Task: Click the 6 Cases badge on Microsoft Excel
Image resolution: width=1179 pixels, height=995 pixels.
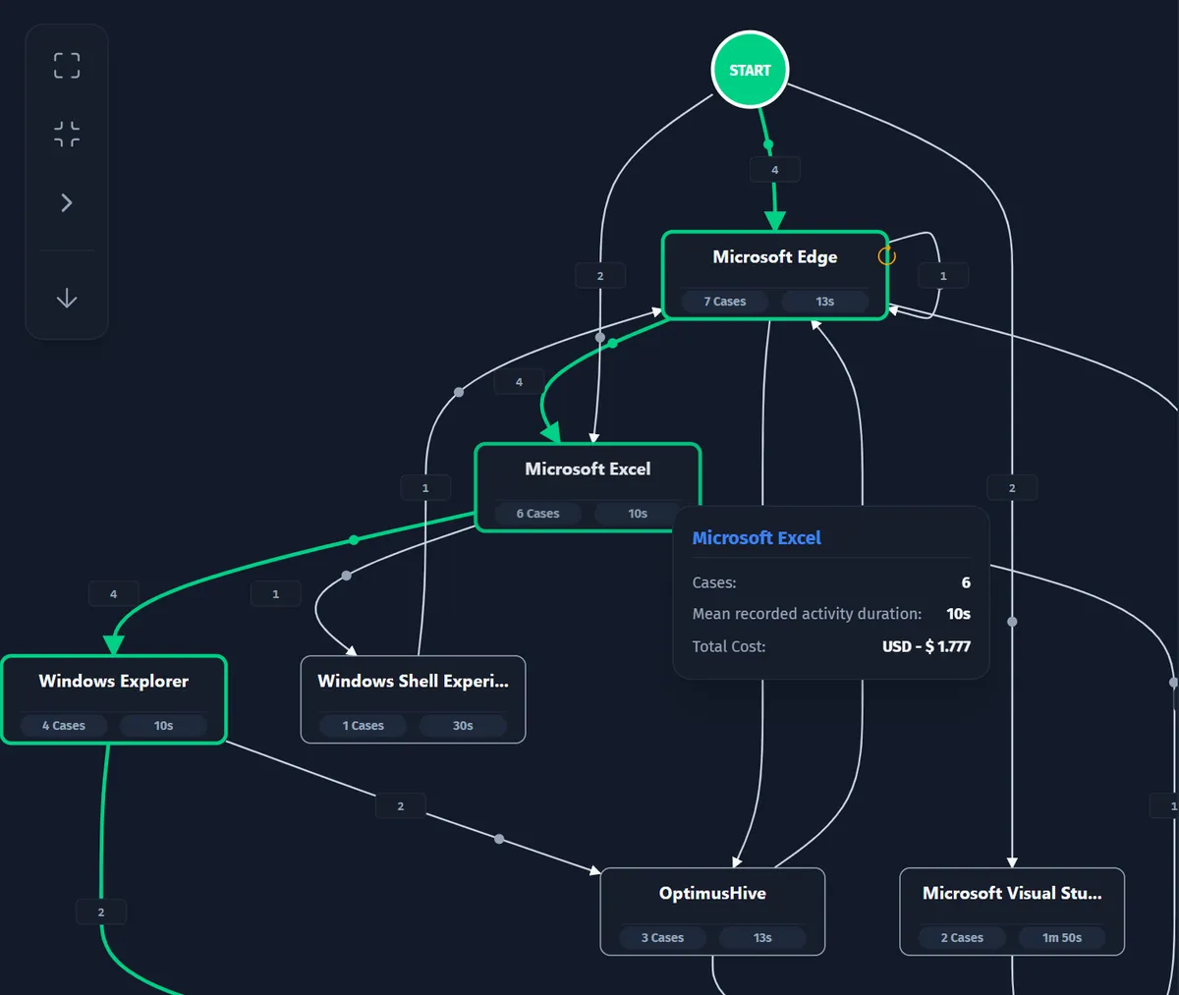Action: 537,514
